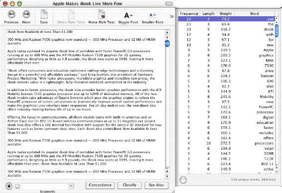
Task: Click the word list scrollbar thumb
Action: point(277,31)
